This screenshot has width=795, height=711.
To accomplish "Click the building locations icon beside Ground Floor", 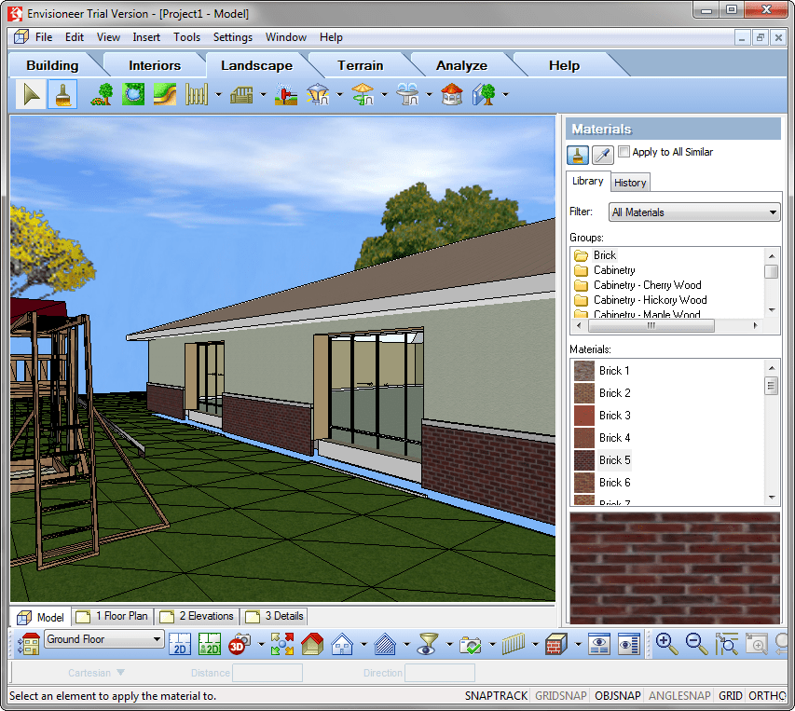I will (x=29, y=644).
